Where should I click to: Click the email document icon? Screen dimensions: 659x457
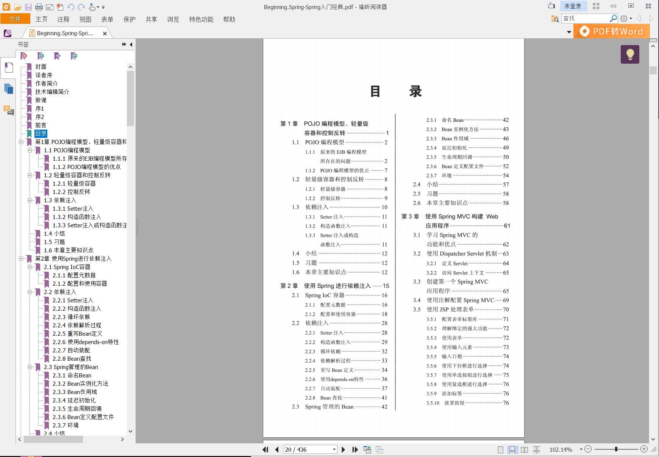coord(49,7)
